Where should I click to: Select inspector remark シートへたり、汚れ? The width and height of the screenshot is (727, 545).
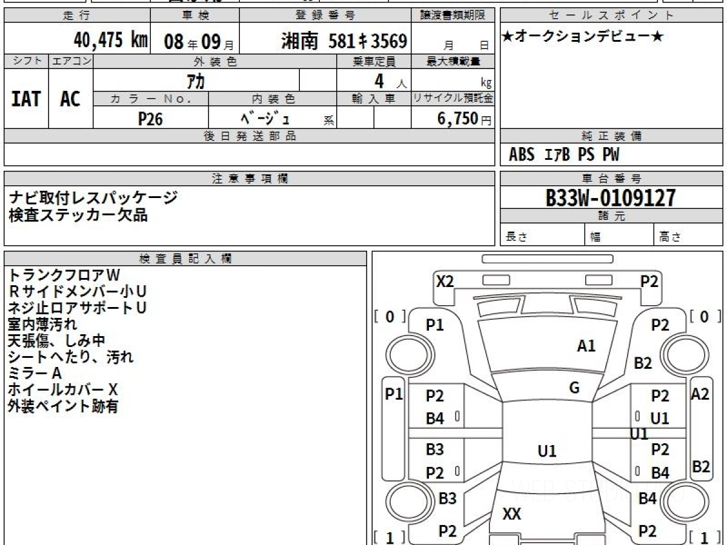[71, 357]
